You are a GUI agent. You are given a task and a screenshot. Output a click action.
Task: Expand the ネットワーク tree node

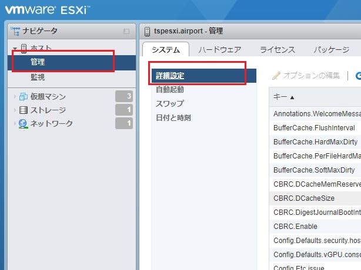click(x=15, y=124)
